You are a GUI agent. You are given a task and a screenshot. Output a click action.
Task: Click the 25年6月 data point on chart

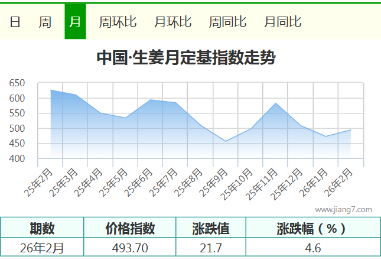pyautogui.click(x=151, y=100)
